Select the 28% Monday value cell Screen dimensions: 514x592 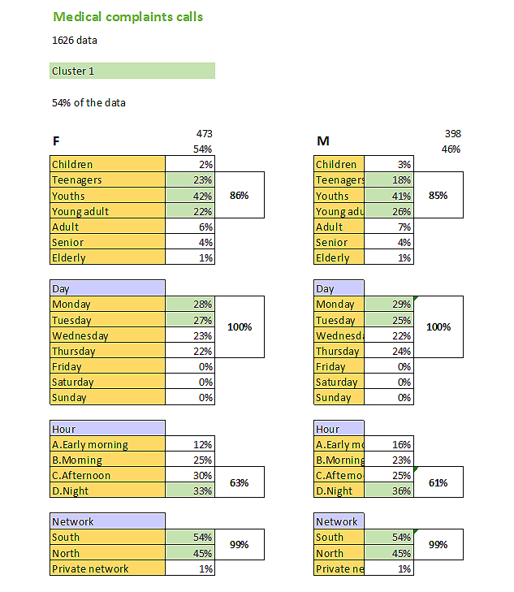(190, 304)
